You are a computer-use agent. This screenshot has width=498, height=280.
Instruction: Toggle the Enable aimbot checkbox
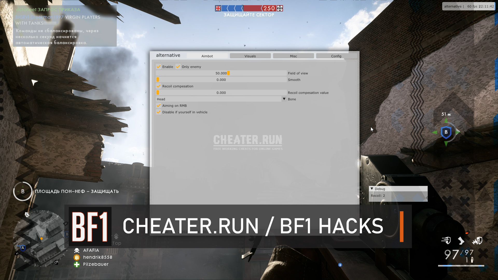coord(158,66)
